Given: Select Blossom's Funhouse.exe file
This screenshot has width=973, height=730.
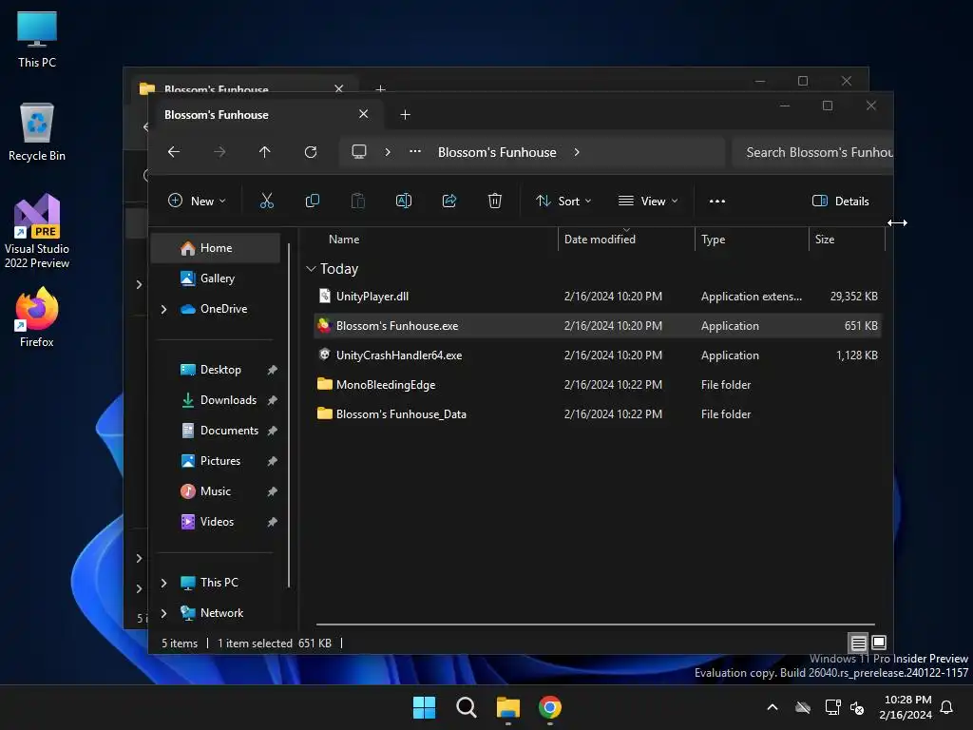Looking at the screenshot, I should pos(597,326).
